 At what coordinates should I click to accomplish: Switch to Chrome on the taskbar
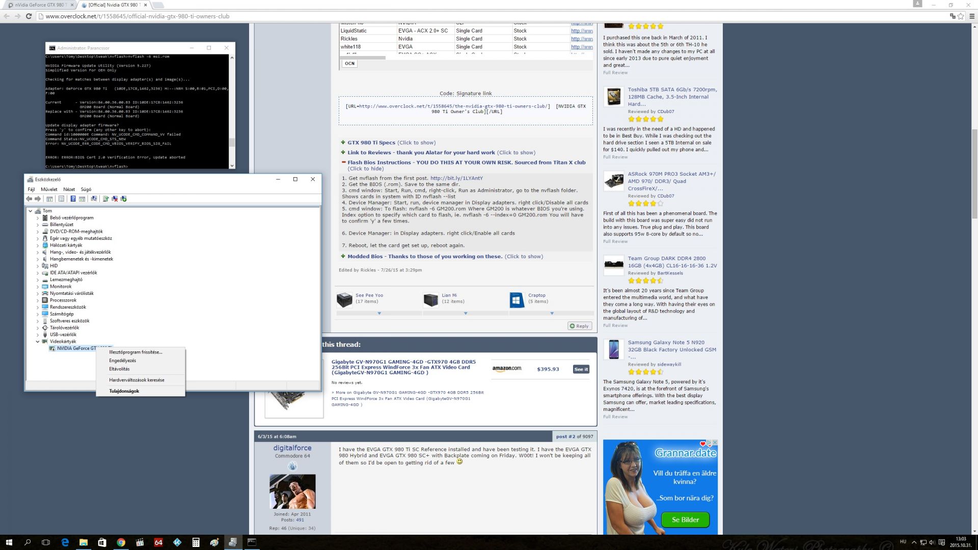point(121,542)
